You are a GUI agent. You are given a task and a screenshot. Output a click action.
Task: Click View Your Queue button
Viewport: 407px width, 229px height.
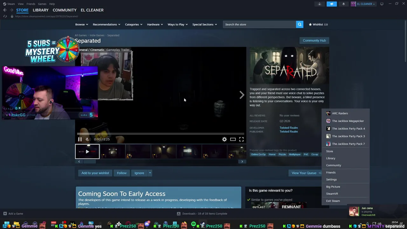(305, 173)
